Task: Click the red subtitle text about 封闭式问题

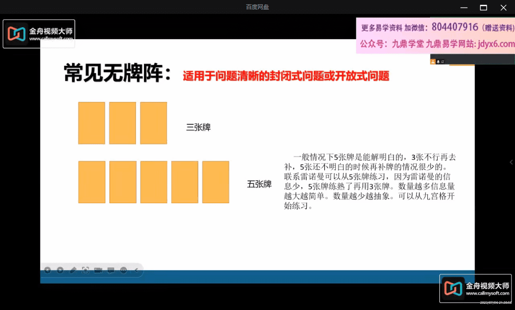Action: (x=286, y=76)
